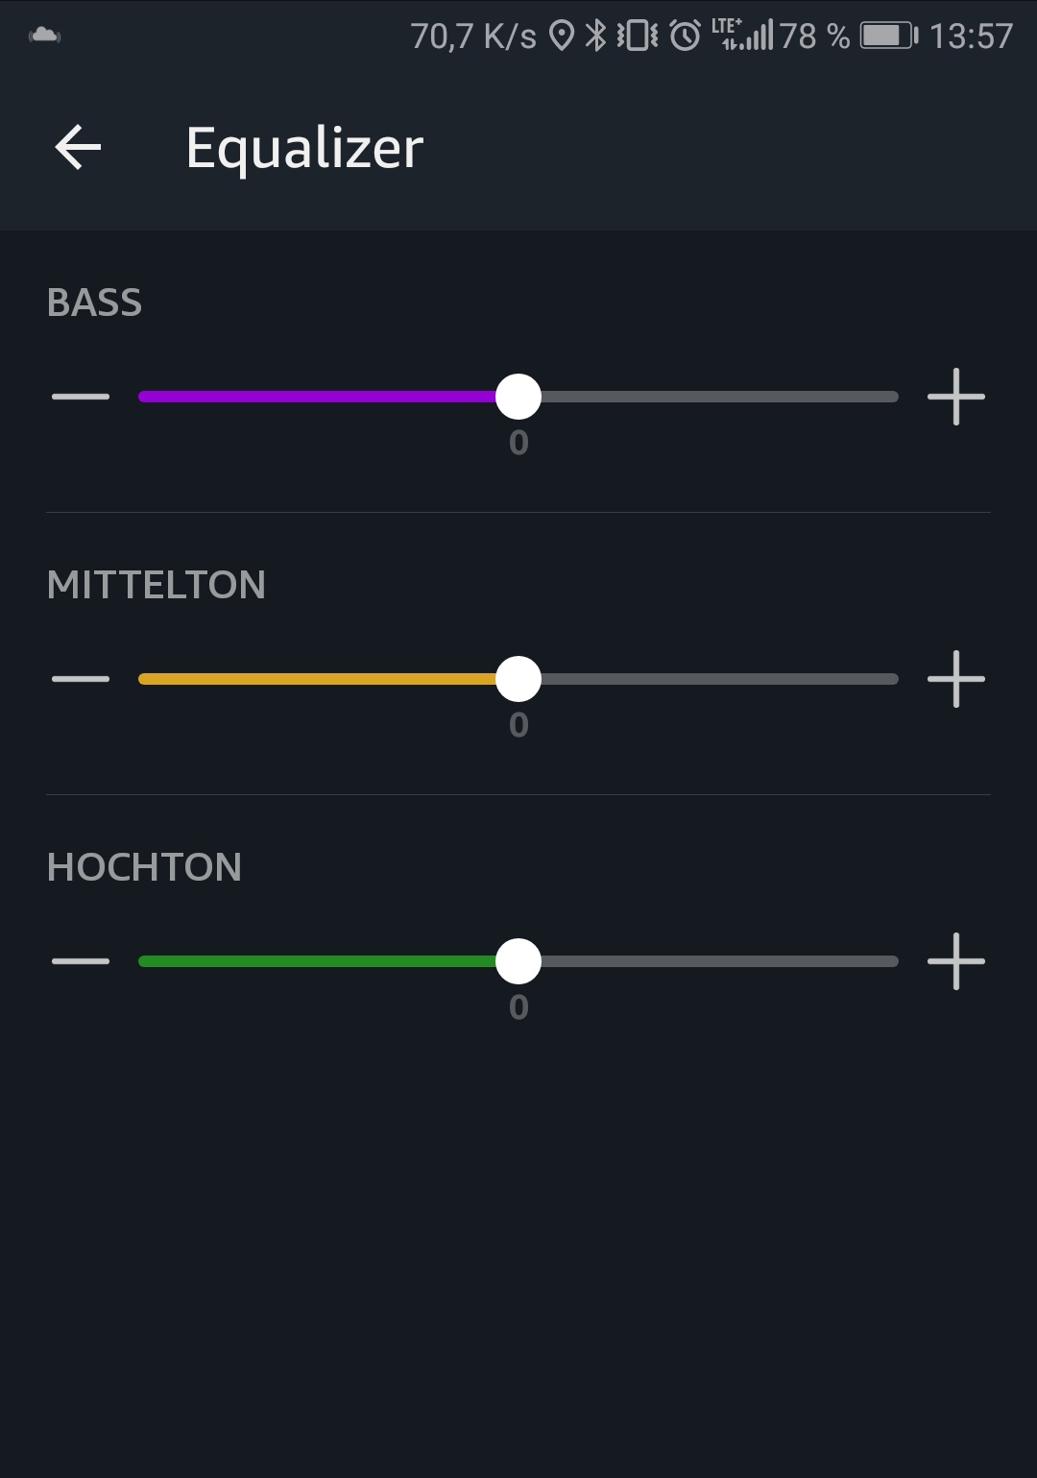Decrease Bass with the minus icon
1037x1478 pixels.
tap(81, 397)
